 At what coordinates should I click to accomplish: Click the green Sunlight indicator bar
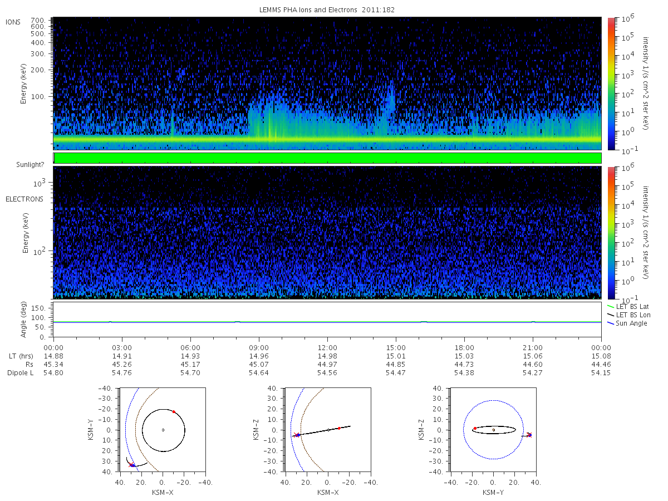(327, 158)
